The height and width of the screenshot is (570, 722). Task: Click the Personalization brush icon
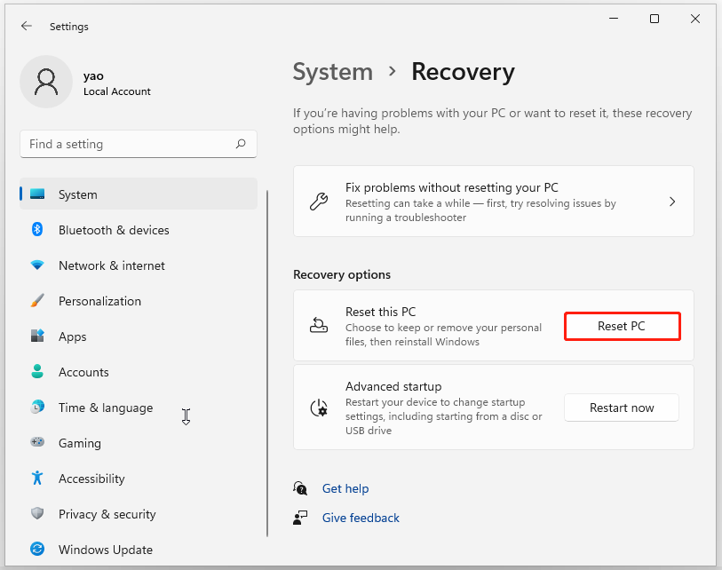pos(36,301)
